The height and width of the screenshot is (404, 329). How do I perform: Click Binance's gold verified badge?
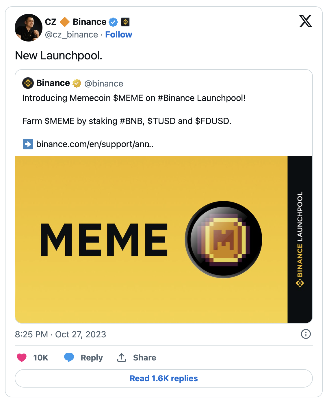pyautogui.click(x=77, y=83)
